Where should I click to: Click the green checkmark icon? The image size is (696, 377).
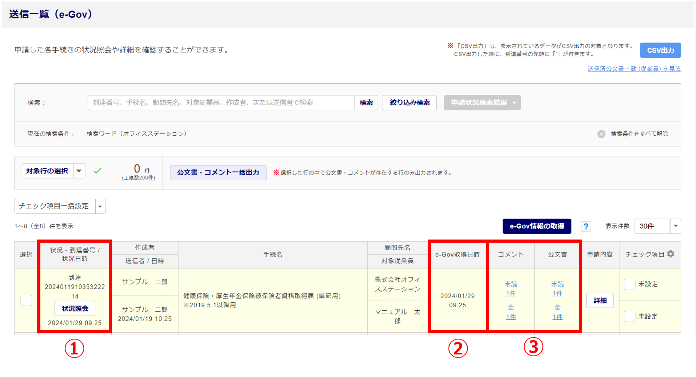97,171
